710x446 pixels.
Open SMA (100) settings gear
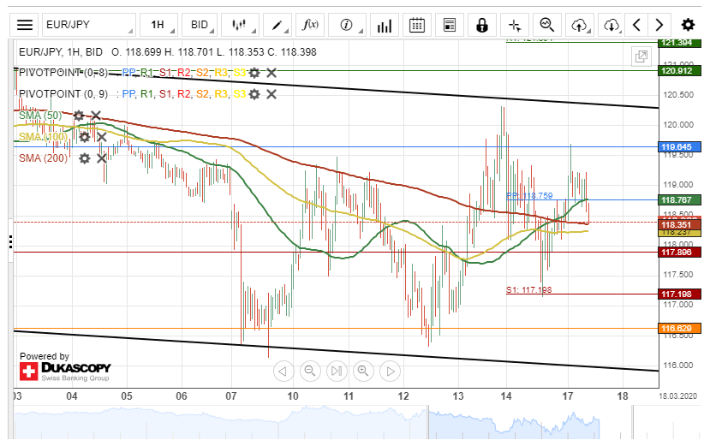point(84,137)
